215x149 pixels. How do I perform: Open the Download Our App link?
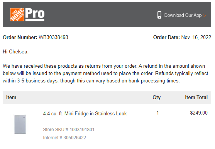pyautogui.click(x=183, y=15)
